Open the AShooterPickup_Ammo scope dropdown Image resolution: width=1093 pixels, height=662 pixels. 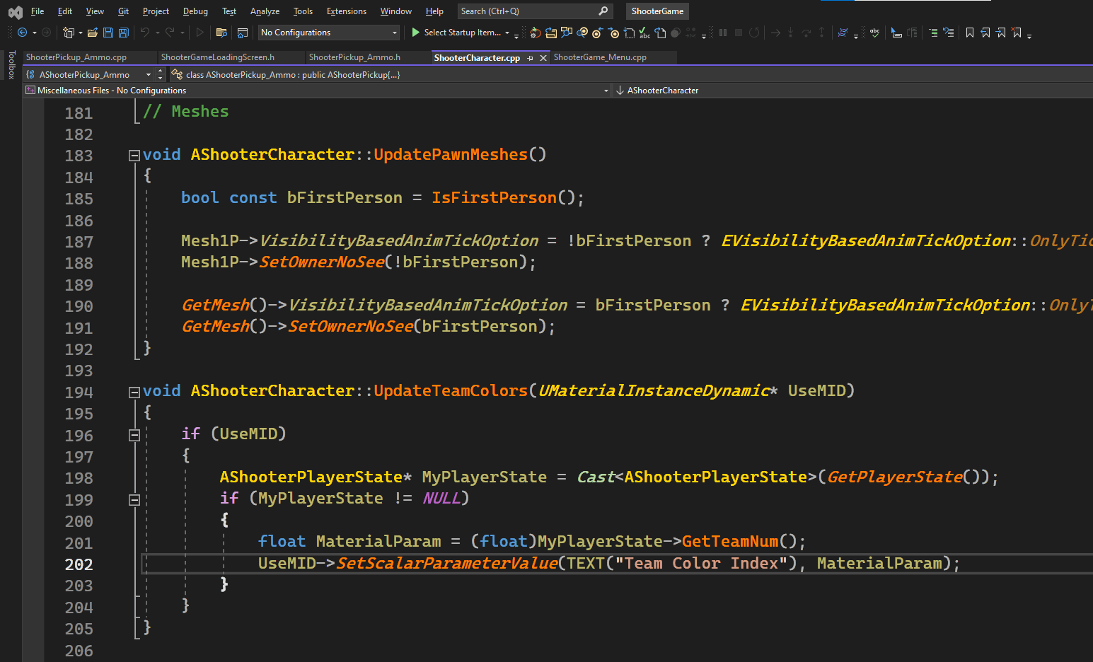coord(148,74)
